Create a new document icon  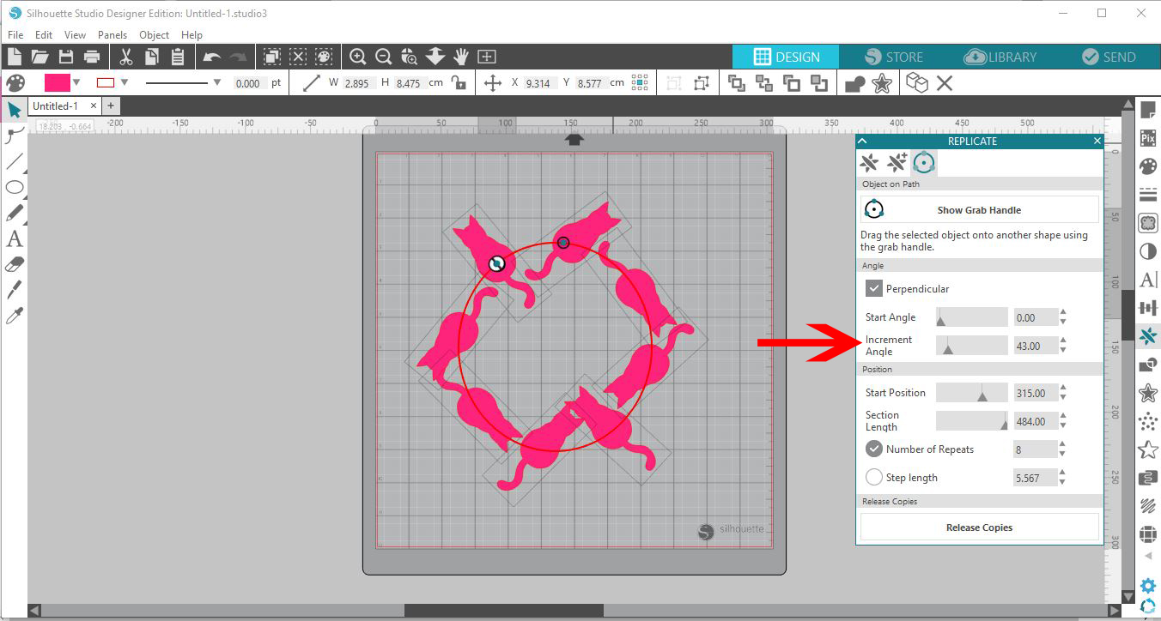pyautogui.click(x=13, y=57)
